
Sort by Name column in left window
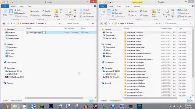point(29,28)
